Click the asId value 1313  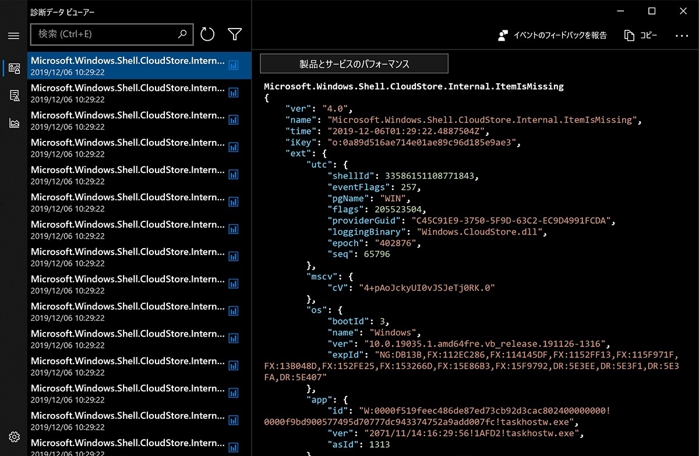379,444
